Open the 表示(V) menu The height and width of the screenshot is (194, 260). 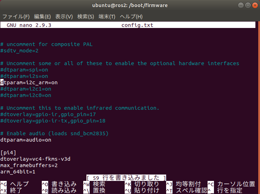(64, 17)
